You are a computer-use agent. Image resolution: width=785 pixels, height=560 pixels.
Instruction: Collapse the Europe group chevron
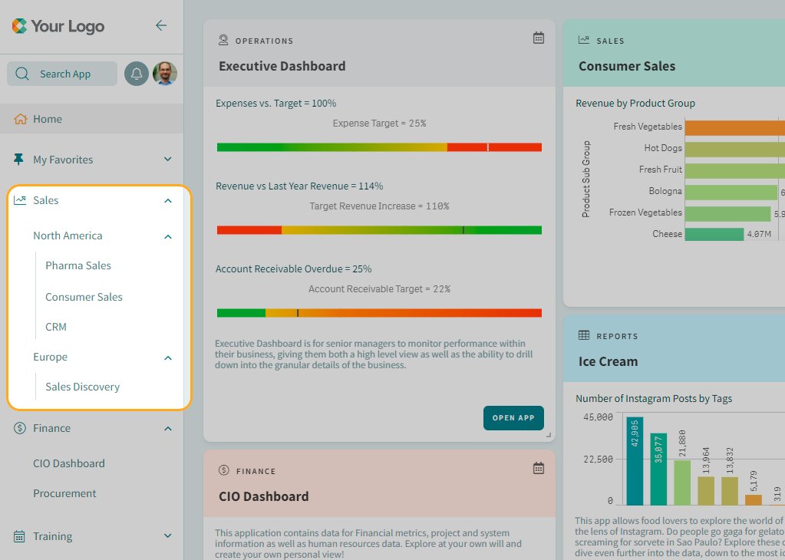168,357
